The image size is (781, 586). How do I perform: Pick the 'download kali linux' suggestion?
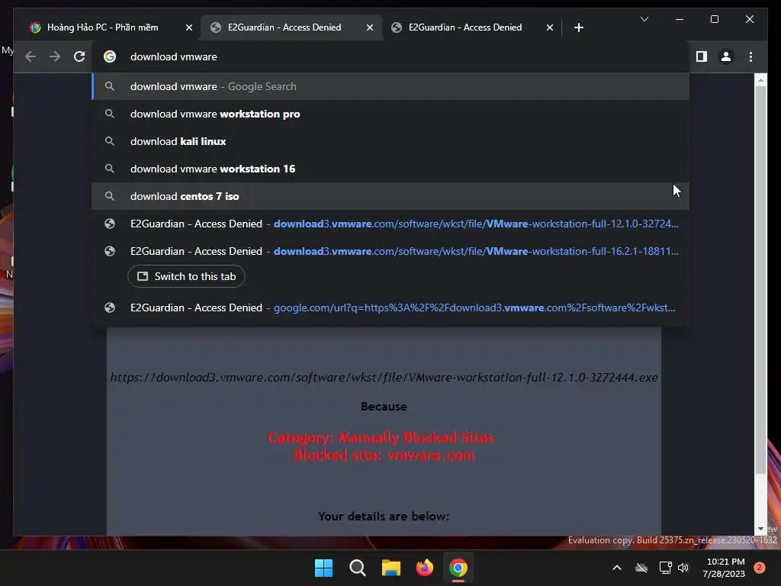[390, 141]
